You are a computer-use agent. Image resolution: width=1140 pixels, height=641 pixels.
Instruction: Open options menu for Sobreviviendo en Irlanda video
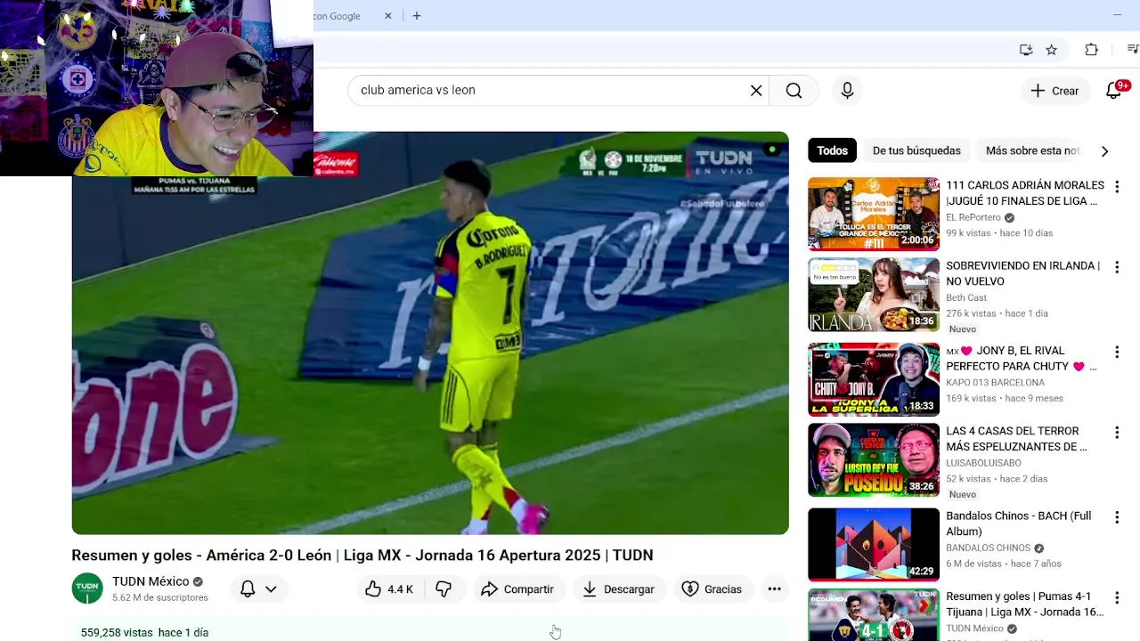point(1117,267)
